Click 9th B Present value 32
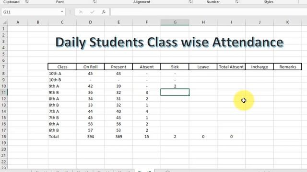The height and width of the screenshot is (172, 307). pyautogui.click(x=118, y=92)
